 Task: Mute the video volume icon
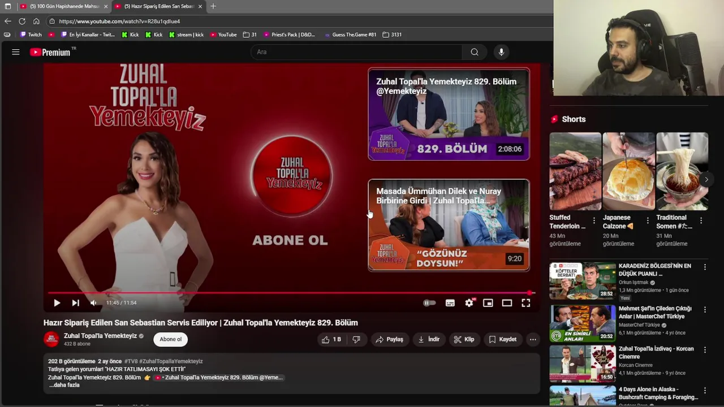click(93, 303)
